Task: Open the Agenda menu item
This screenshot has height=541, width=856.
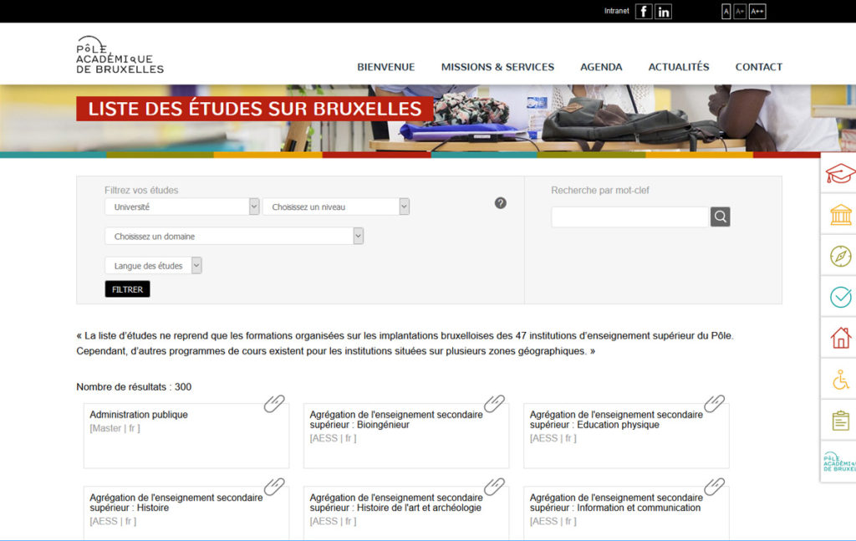Action: (601, 67)
